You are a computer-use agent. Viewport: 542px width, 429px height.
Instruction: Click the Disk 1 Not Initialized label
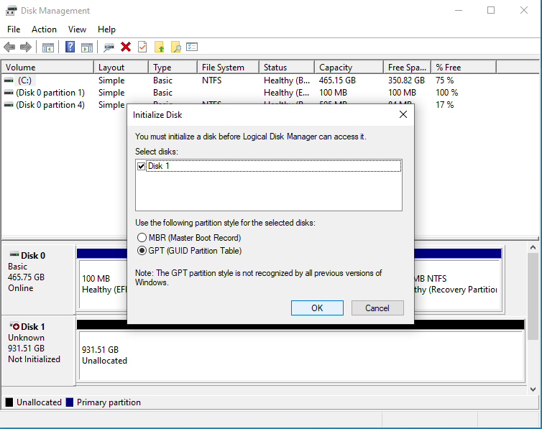pos(34,359)
